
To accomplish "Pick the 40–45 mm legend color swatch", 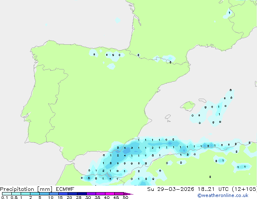I will pyautogui.click(x=110, y=194).
